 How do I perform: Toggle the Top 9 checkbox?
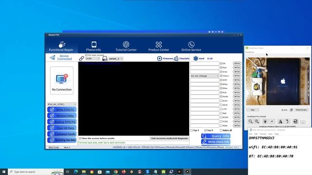coord(205,130)
